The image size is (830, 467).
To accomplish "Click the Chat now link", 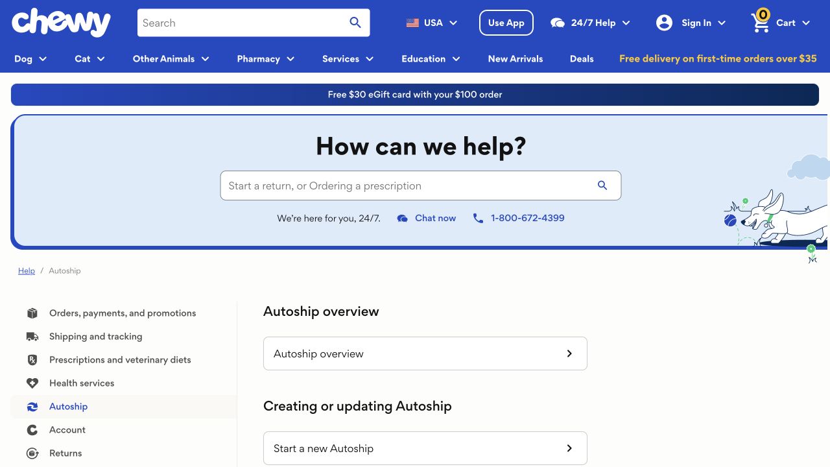I will (435, 219).
